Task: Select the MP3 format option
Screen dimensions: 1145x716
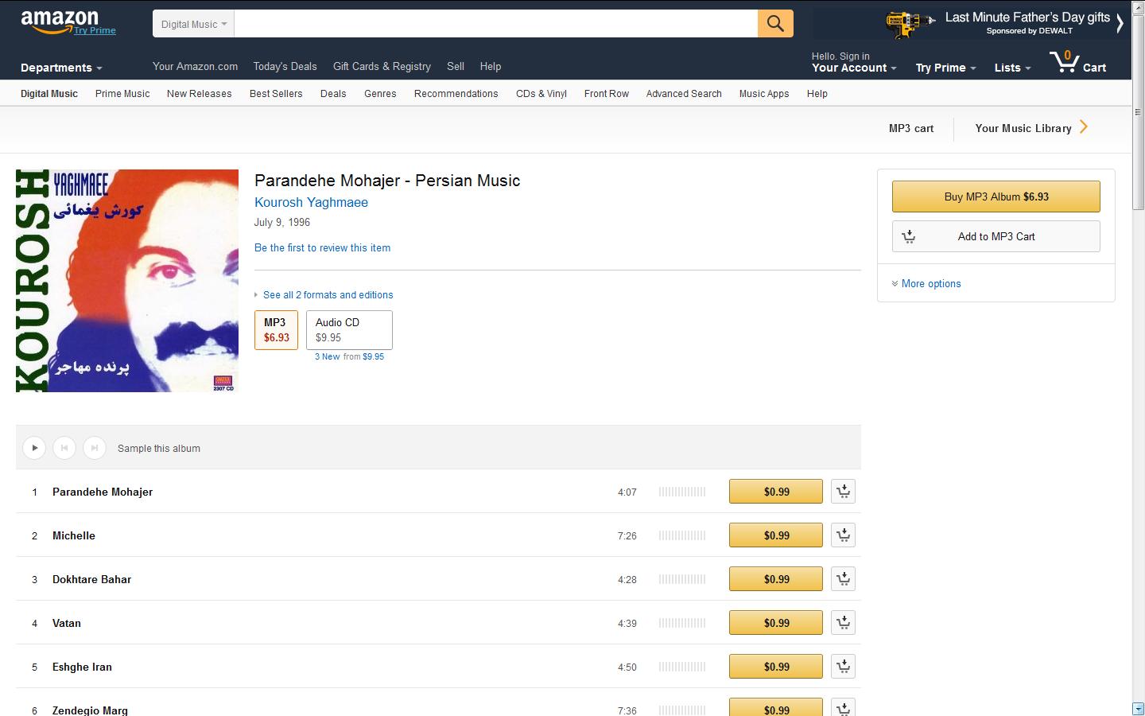Action: [276, 329]
